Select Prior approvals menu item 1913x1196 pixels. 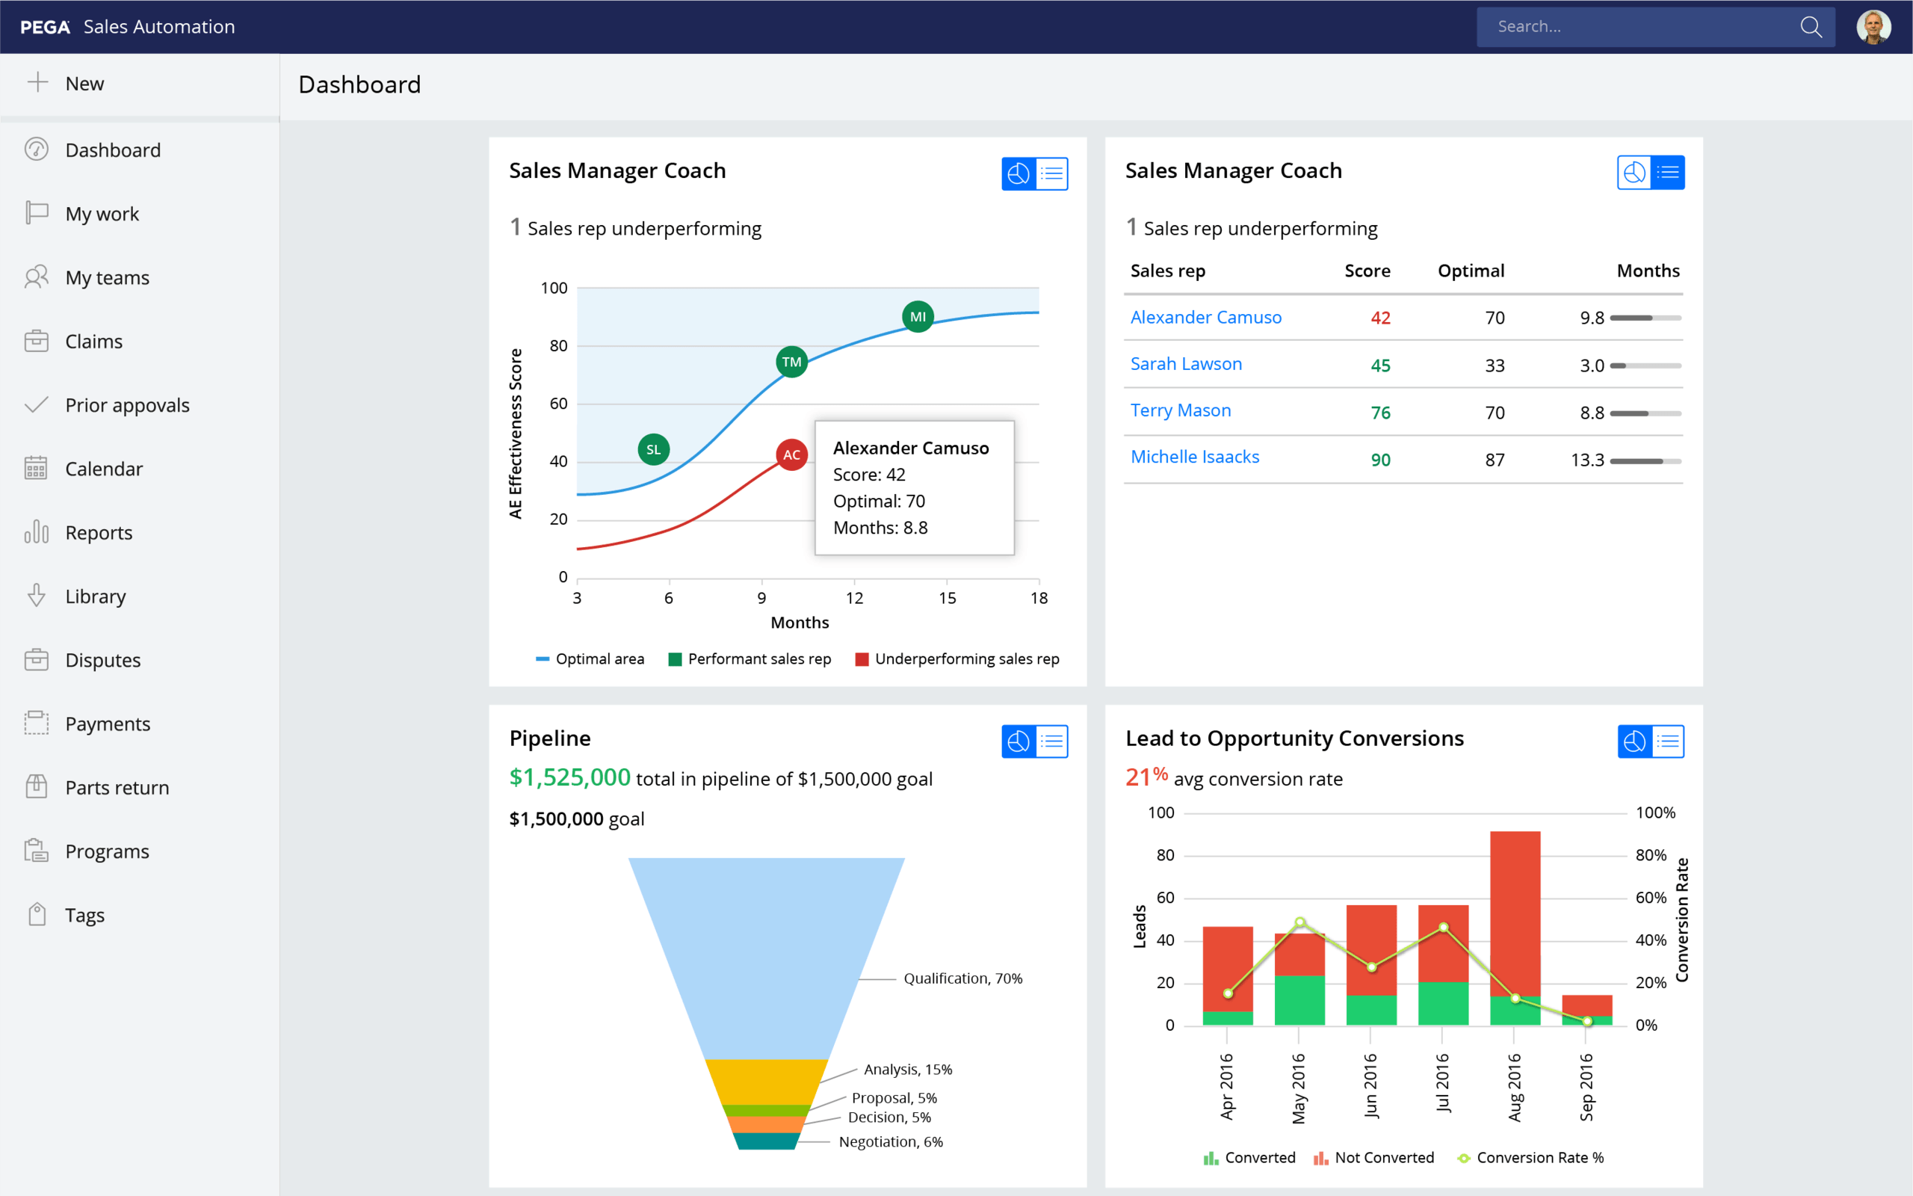tap(126, 405)
